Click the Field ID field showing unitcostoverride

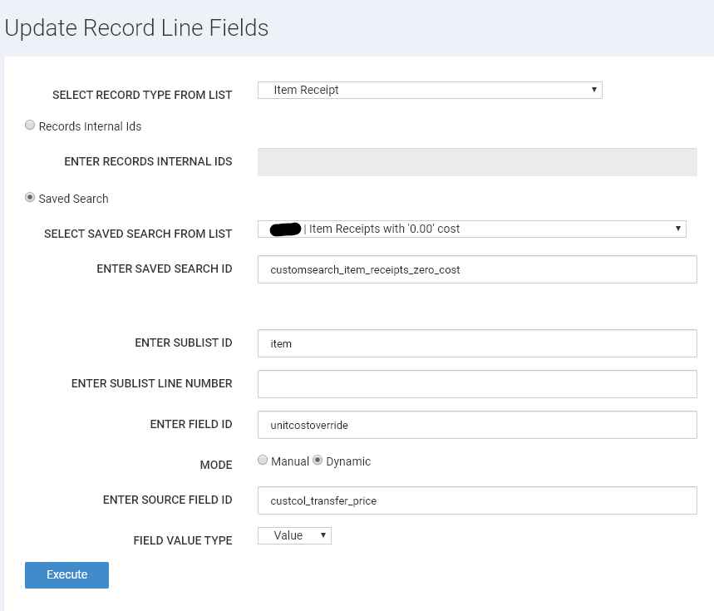[x=477, y=424]
